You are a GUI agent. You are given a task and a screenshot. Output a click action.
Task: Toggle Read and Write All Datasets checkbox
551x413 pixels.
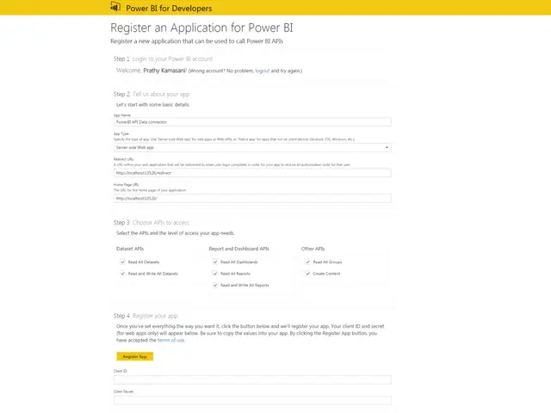tap(122, 274)
